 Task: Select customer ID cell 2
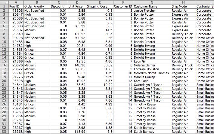(123, 11)
